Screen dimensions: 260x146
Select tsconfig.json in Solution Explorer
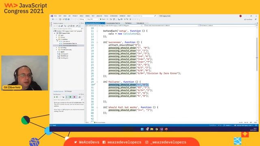pyautogui.click(x=64, y=58)
